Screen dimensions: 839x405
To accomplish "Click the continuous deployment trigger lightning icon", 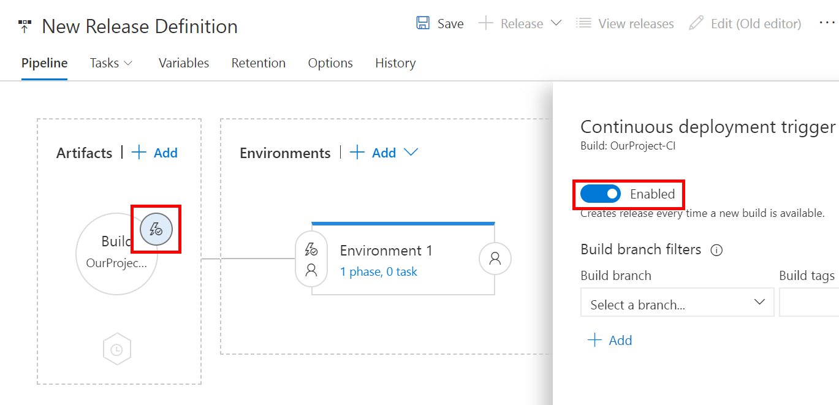I will pyautogui.click(x=156, y=229).
